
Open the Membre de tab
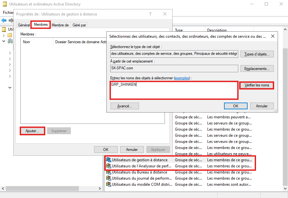(60, 25)
